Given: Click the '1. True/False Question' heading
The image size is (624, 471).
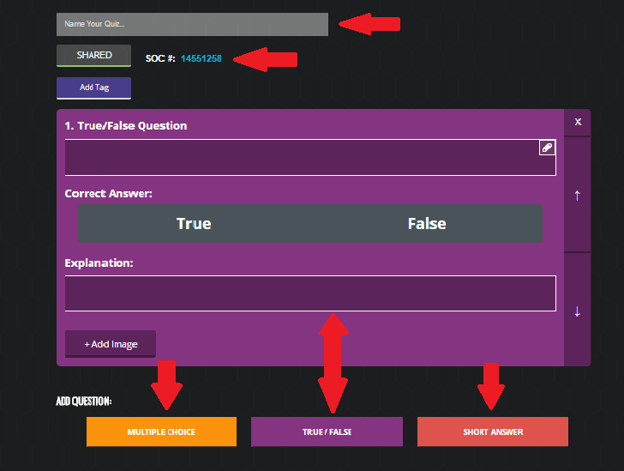Looking at the screenshot, I should click(x=126, y=125).
